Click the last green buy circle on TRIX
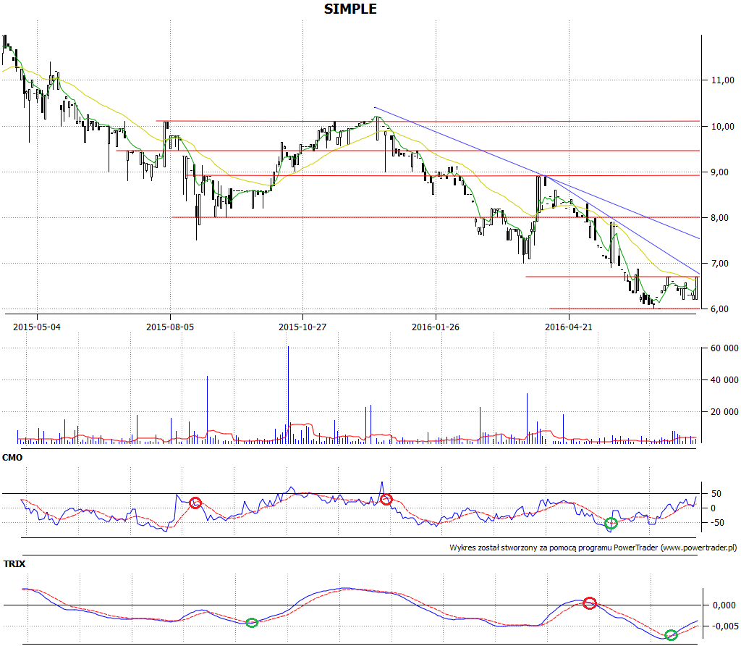Image resolution: width=741 pixels, height=646 pixels. pos(671,635)
